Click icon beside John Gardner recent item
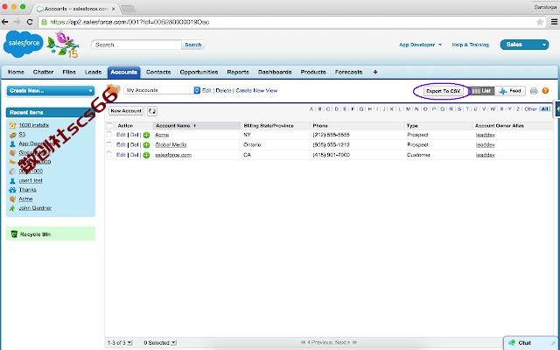560x350 pixels. click(x=12, y=208)
